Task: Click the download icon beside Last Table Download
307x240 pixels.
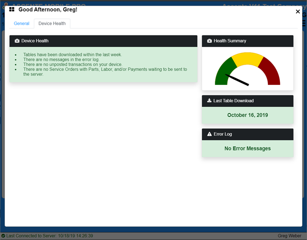Action: [x=209, y=101]
